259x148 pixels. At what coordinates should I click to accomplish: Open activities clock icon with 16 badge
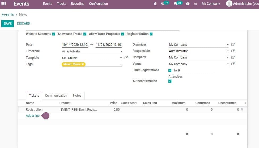pyautogui.click(x=165, y=3)
